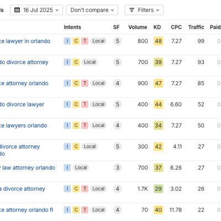Image resolution: width=221 pixels, height=221 pixels.
Task: Click volume value 1.7K
Action: (x=143, y=189)
